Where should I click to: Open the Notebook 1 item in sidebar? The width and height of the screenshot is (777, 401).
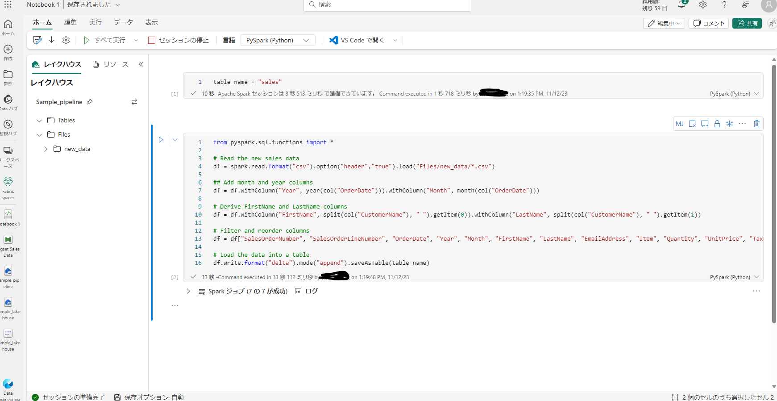(8, 217)
